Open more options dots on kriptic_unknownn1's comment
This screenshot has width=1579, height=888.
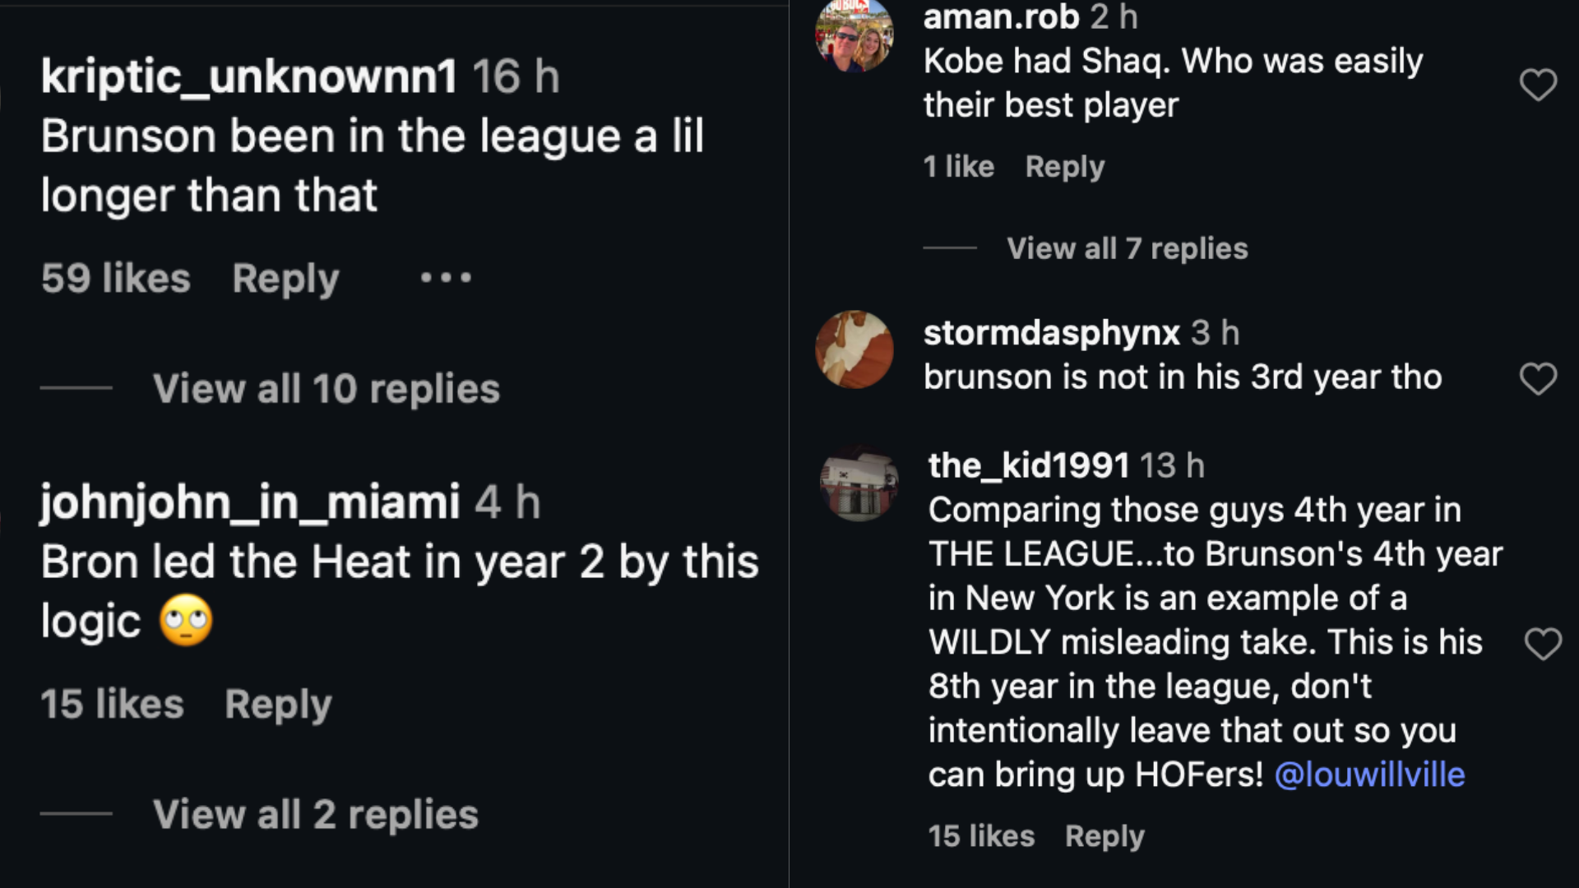pos(446,278)
